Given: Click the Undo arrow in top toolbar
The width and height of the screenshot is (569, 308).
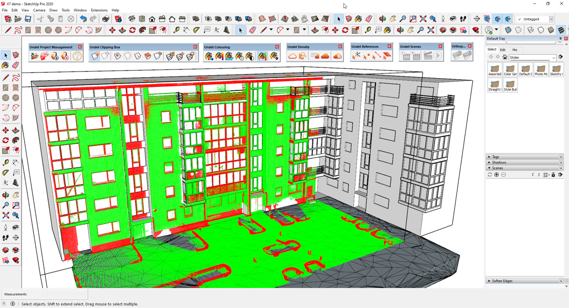Looking at the screenshot, I should point(83,19).
